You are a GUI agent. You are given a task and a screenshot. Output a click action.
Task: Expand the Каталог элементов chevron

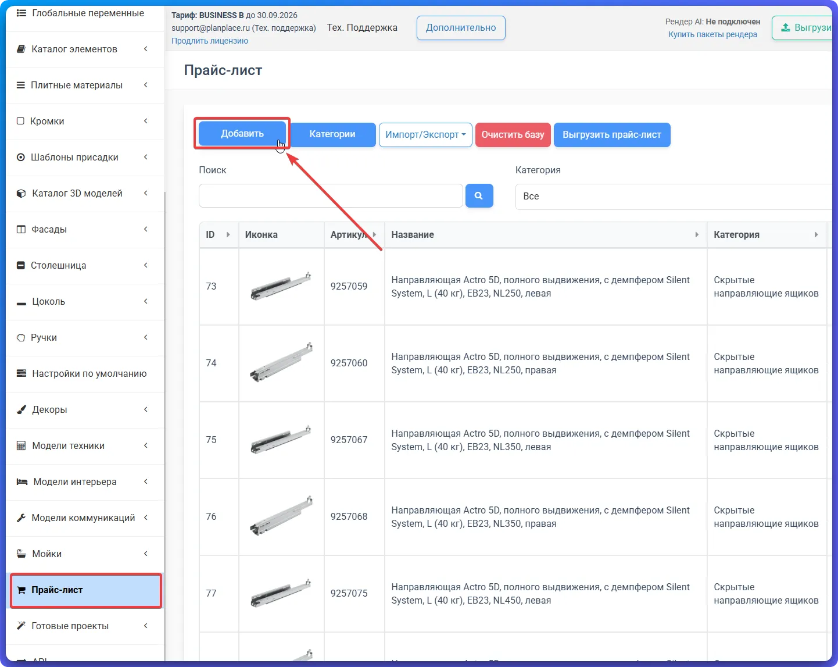pos(146,49)
